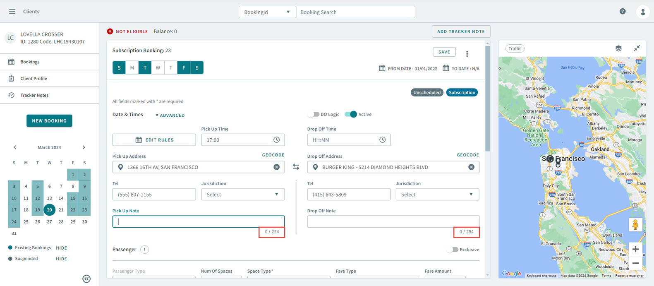
Task: Click Add Tracker Note button
Action: tap(461, 31)
